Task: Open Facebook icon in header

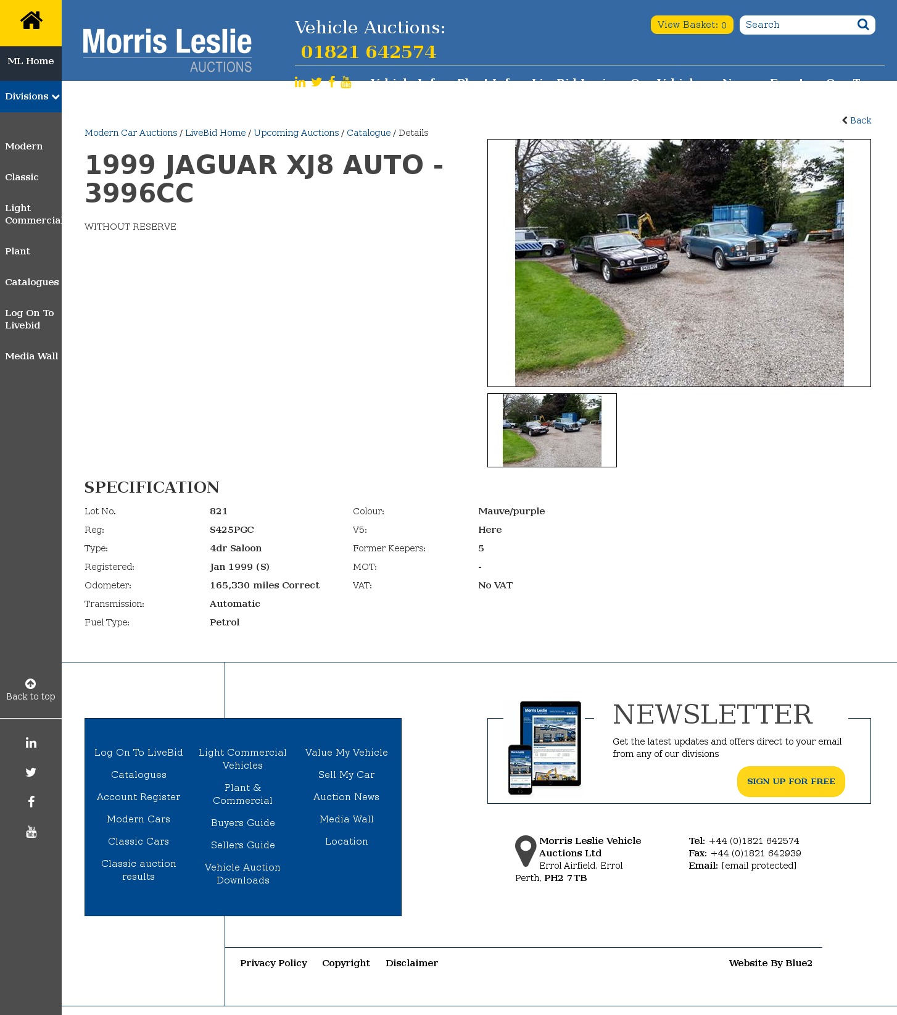Action: click(x=332, y=82)
